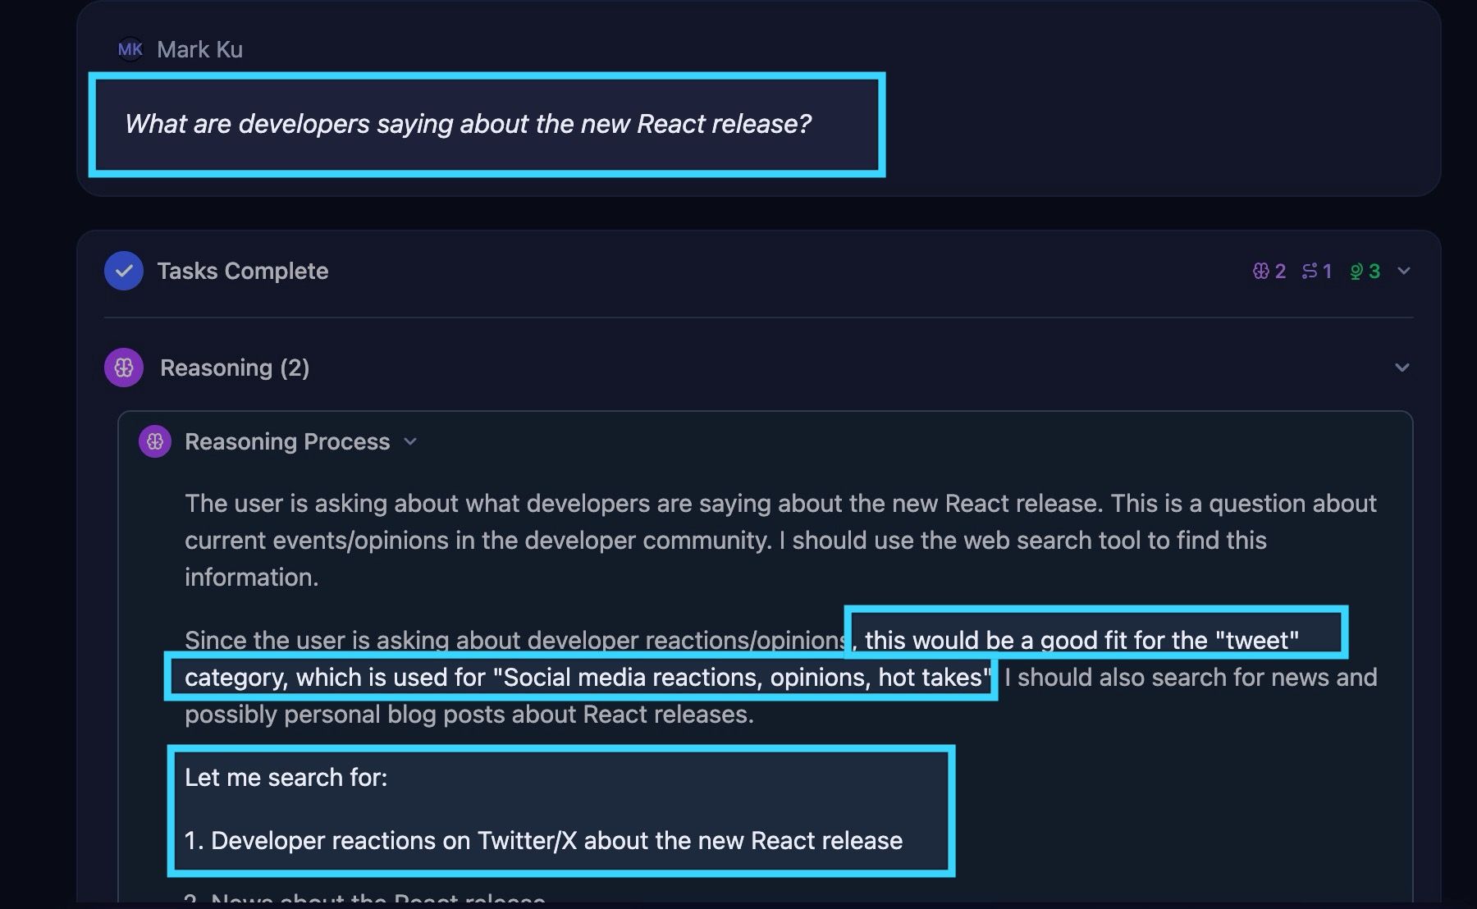Click the Reasoning Process brain icon
The image size is (1477, 909).
click(x=155, y=441)
